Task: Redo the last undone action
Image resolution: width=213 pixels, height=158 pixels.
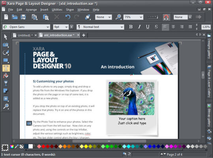Action: pos(77,17)
